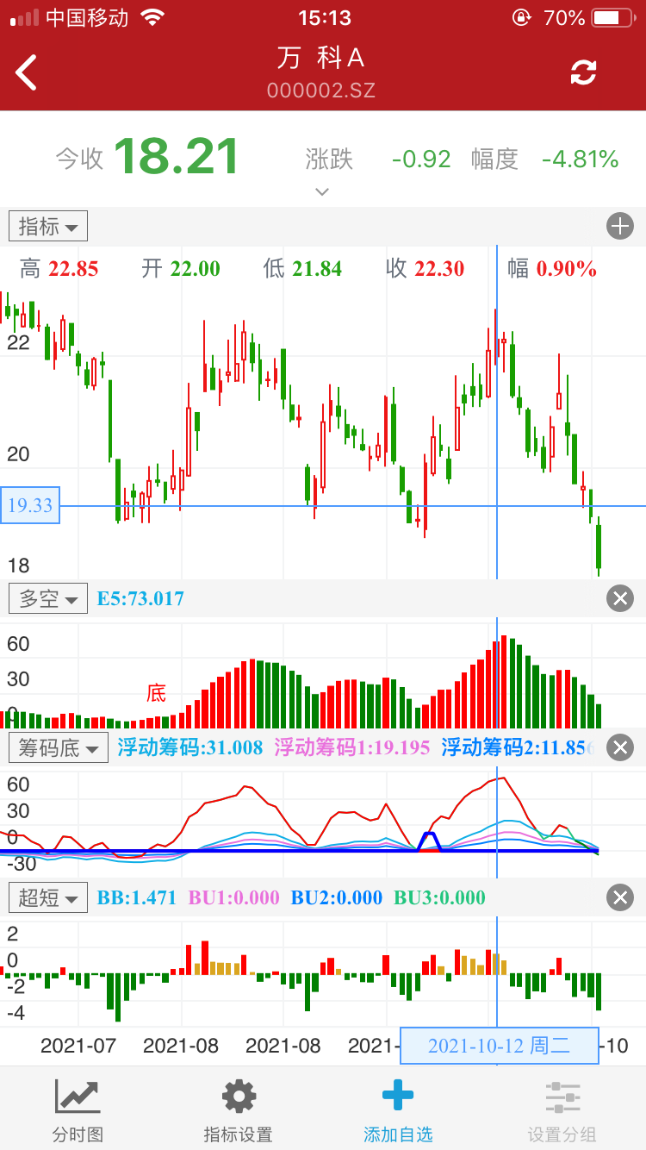The width and height of the screenshot is (646, 1150).
Task: Close the 多空 indicator panel
Action: pos(620,598)
